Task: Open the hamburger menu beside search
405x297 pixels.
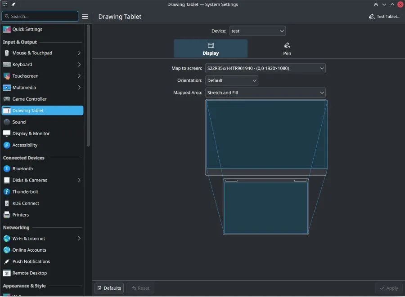Action: tap(85, 17)
